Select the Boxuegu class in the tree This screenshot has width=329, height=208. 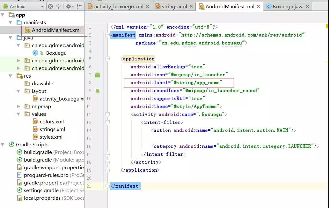[x=56, y=53]
